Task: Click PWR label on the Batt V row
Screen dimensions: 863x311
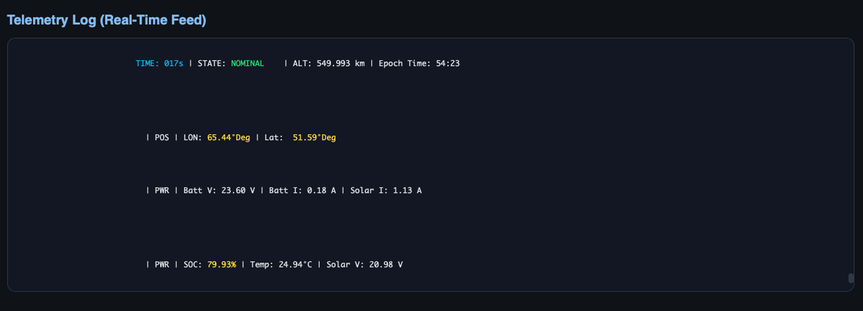Action: 162,191
